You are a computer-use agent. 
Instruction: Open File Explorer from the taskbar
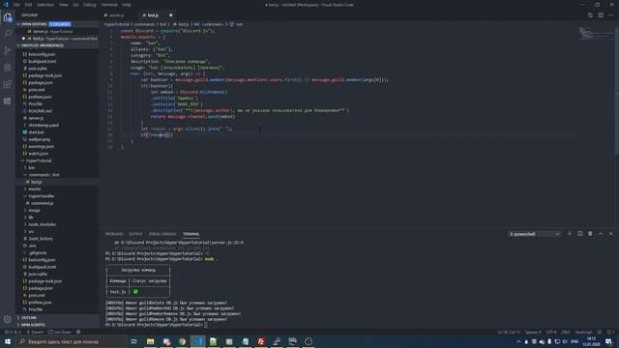(x=151, y=341)
